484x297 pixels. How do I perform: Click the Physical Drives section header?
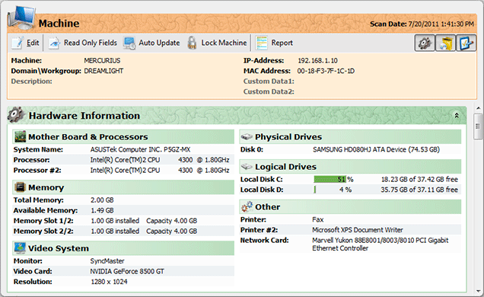[350, 137]
